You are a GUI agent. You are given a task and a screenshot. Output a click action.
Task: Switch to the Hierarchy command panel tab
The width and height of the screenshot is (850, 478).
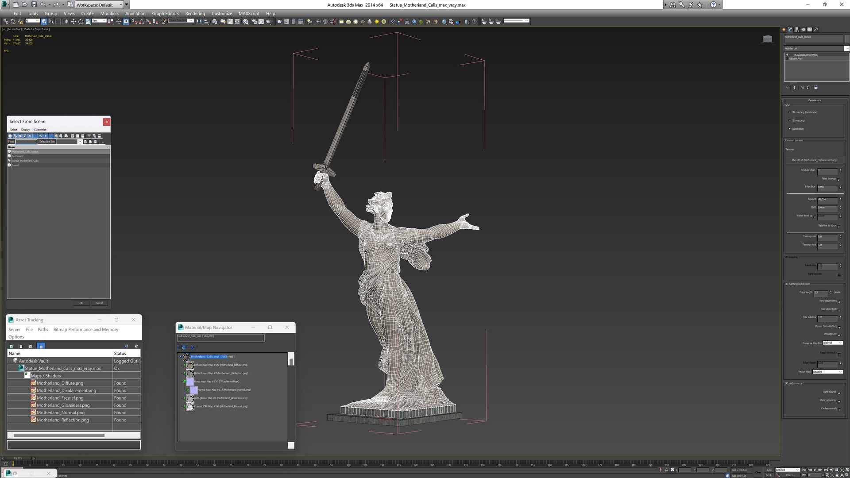point(797,30)
